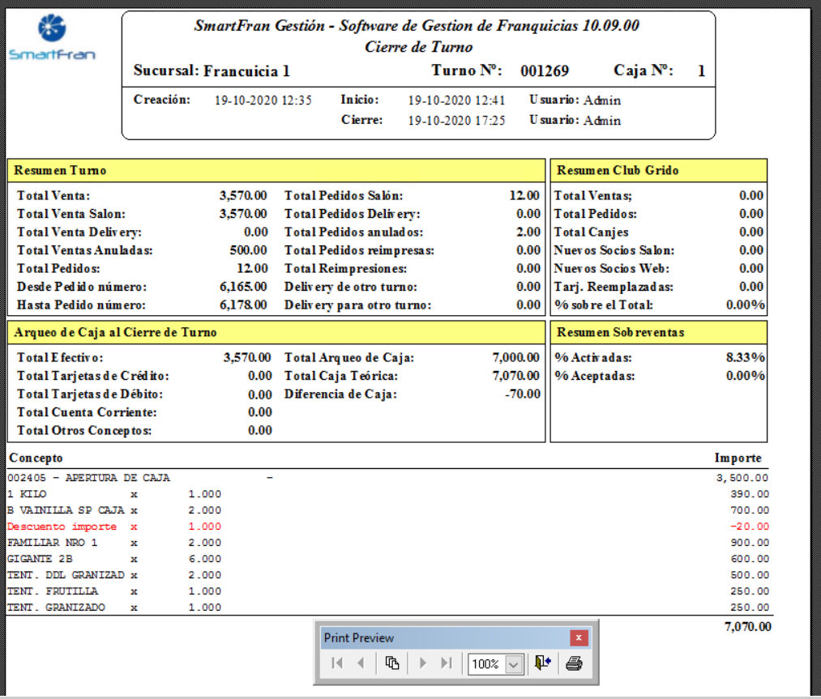
Task: Select the turno number 001269
Action: [545, 70]
